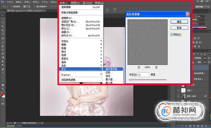Image resolution: width=211 pixels, height=128 pixels.
Task: Select the Dodge tool
Action: [x=3, y=65]
